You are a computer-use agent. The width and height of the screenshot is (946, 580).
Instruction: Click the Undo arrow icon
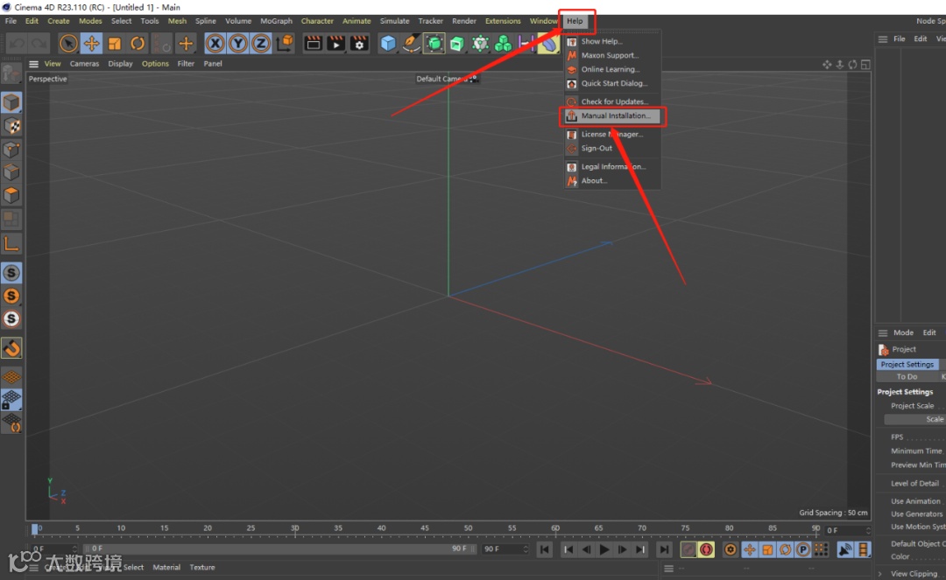click(17, 44)
